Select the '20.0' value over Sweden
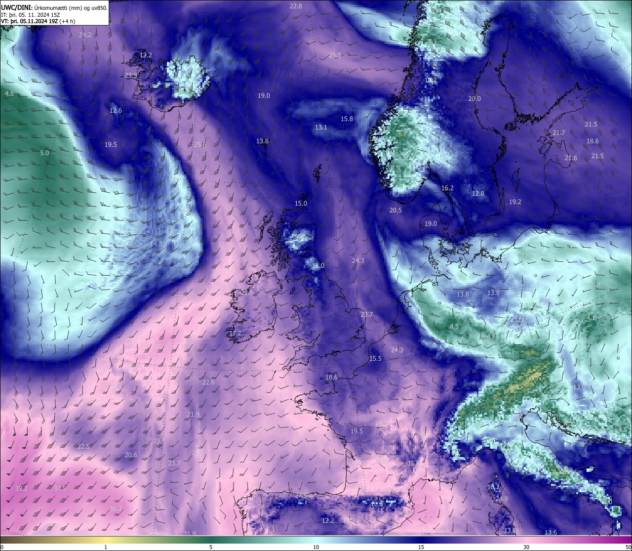Viewport: 632px width, 551px height. click(474, 98)
